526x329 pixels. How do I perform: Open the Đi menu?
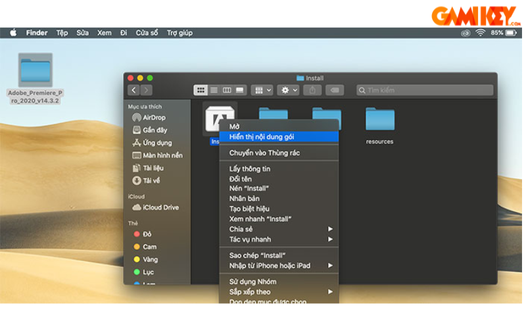click(x=124, y=33)
